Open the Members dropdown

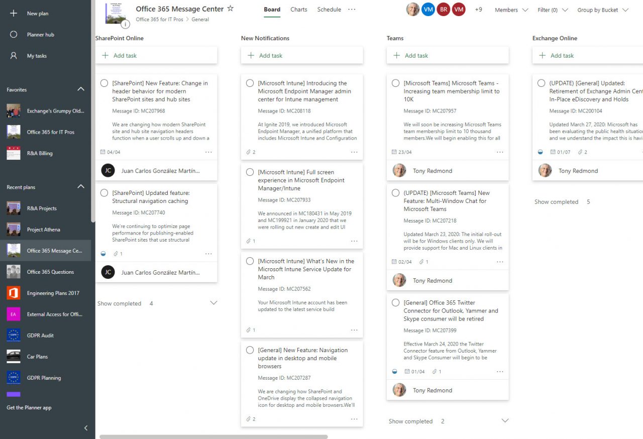(x=511, y=10)
